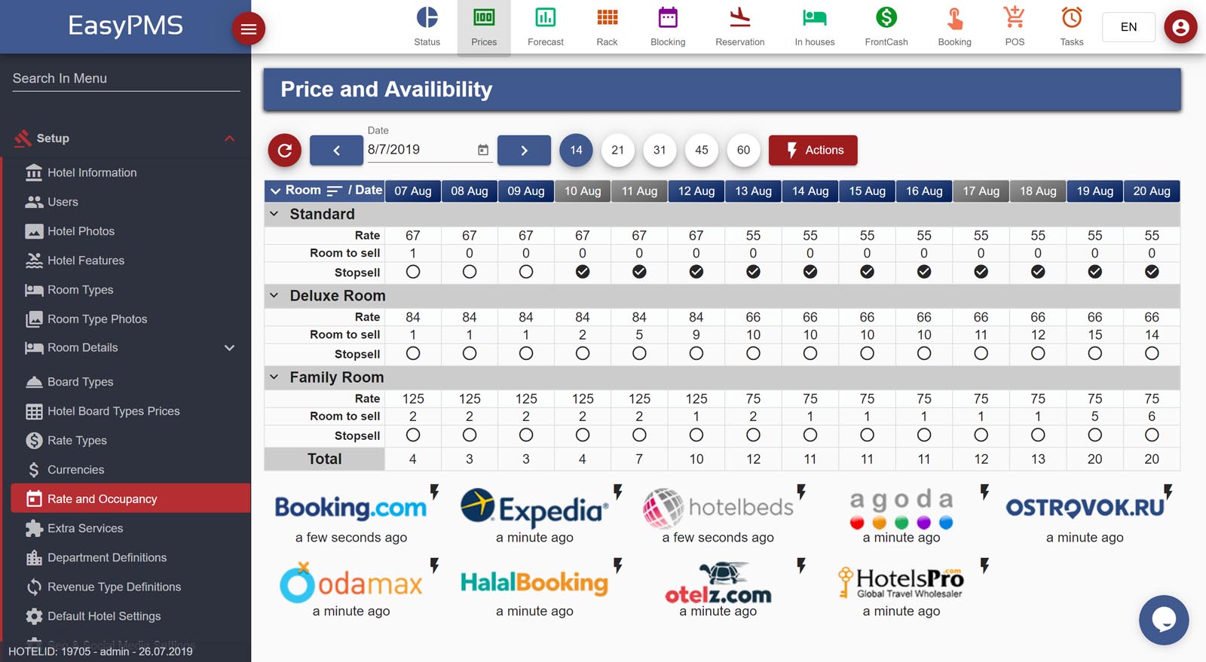Toggle Standard stopsell for 07 Aug
The width and height of the screenshot is (1206, 662).
413,272
